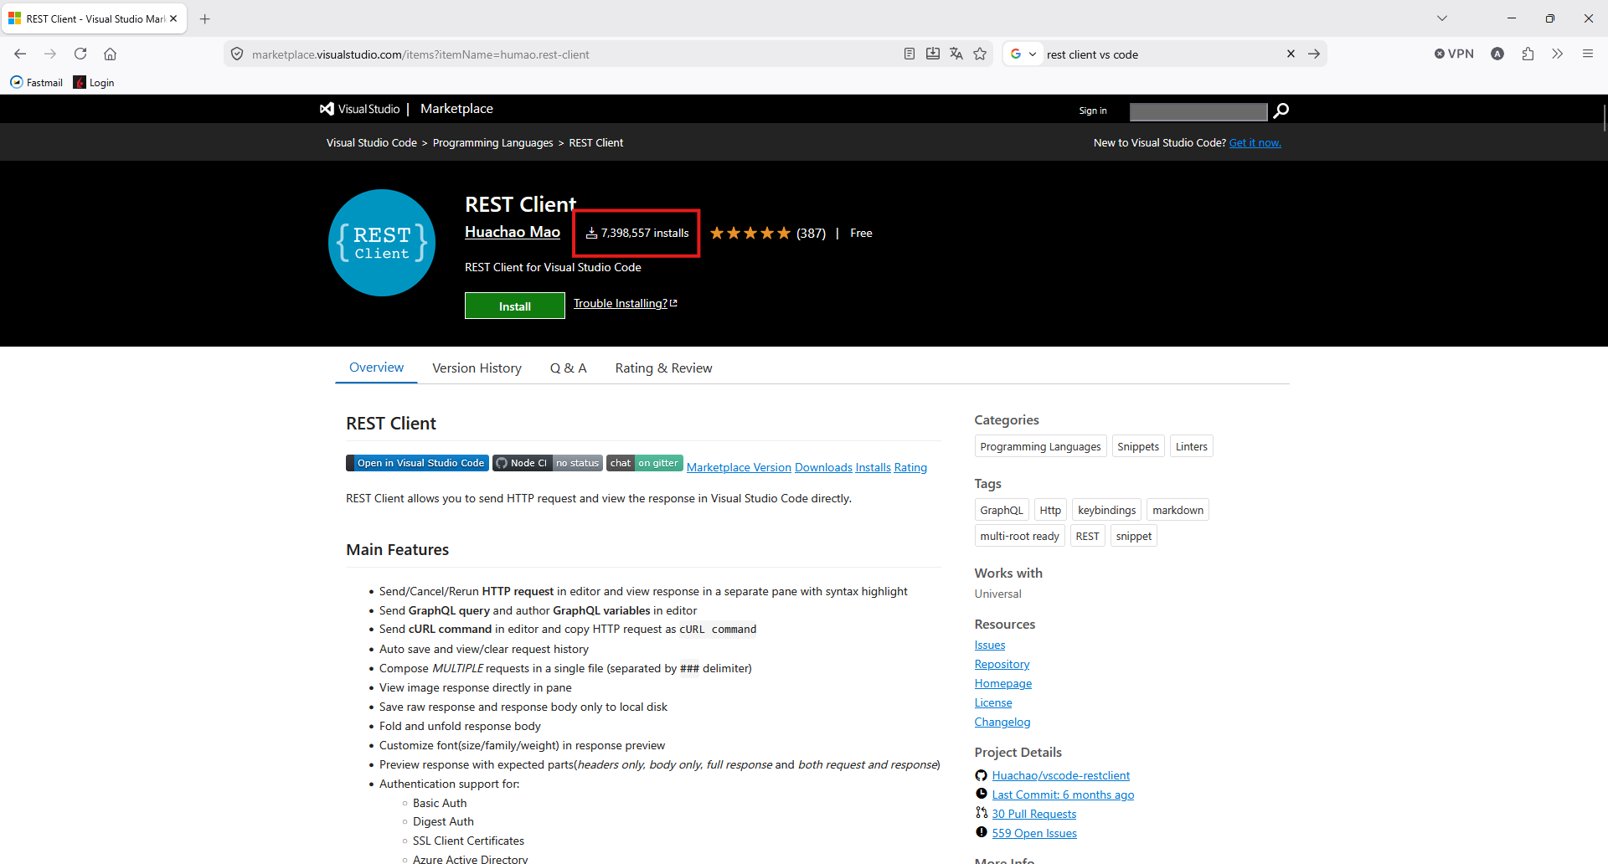Open the Issues resource link
Screen dimensions: 1608x864
point(990,645)
